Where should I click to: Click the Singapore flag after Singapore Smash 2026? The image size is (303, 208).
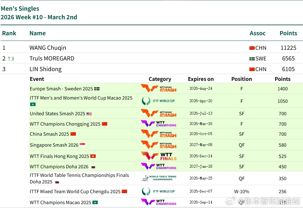tap(82, 145)
